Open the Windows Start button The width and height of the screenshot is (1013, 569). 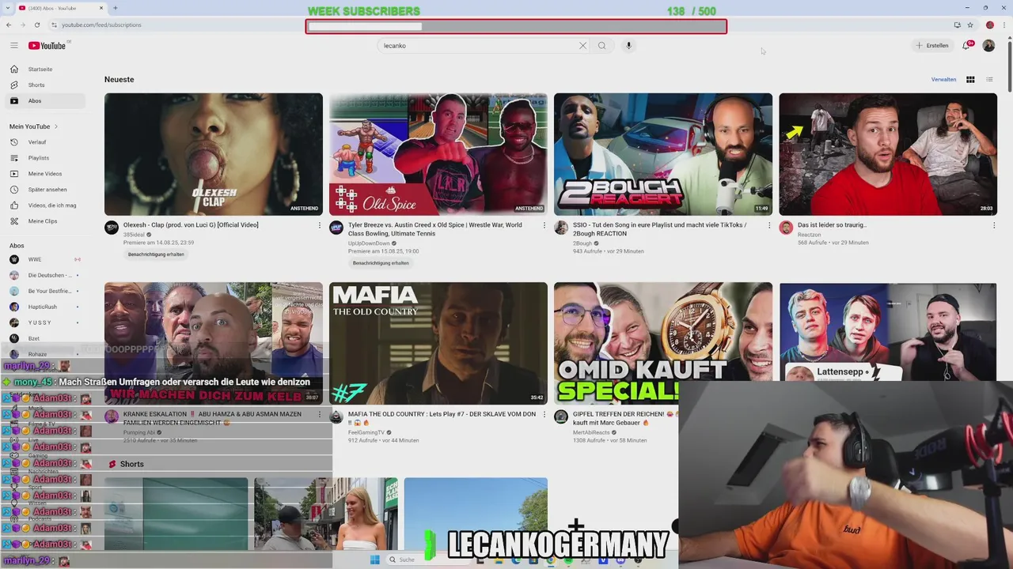coord(375,560)
